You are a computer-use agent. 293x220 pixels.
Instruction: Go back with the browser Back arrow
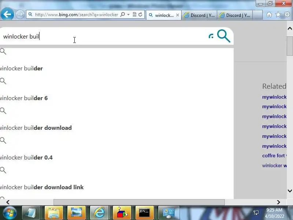tap(7, 14)
